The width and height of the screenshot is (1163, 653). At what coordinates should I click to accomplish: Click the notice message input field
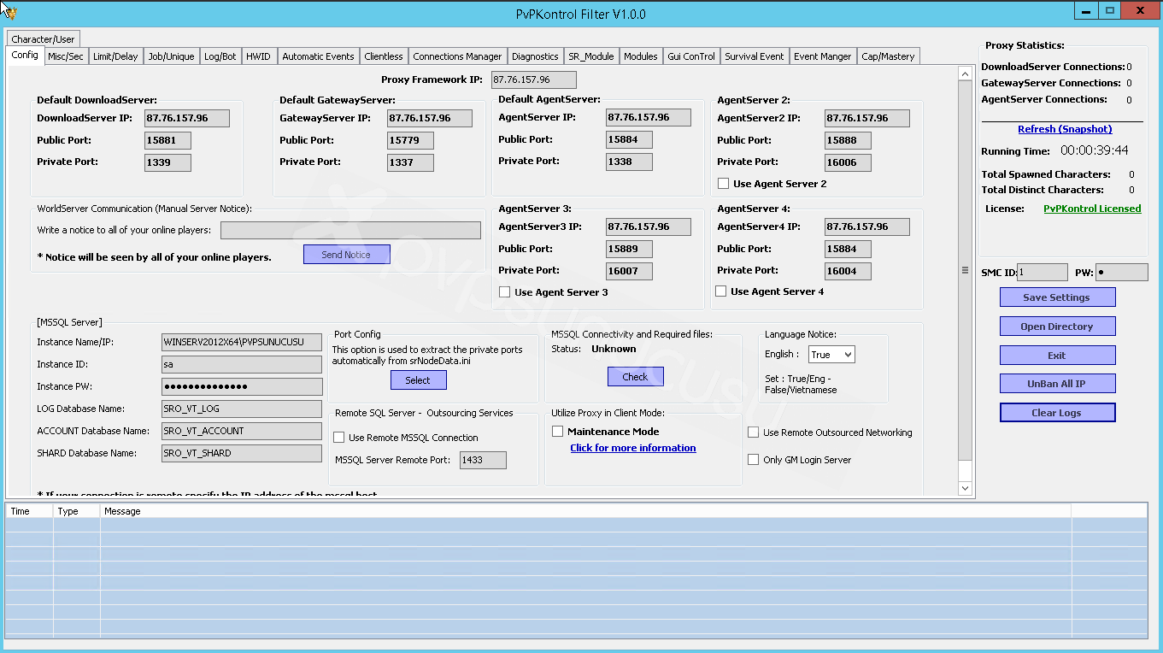[350, 231]
